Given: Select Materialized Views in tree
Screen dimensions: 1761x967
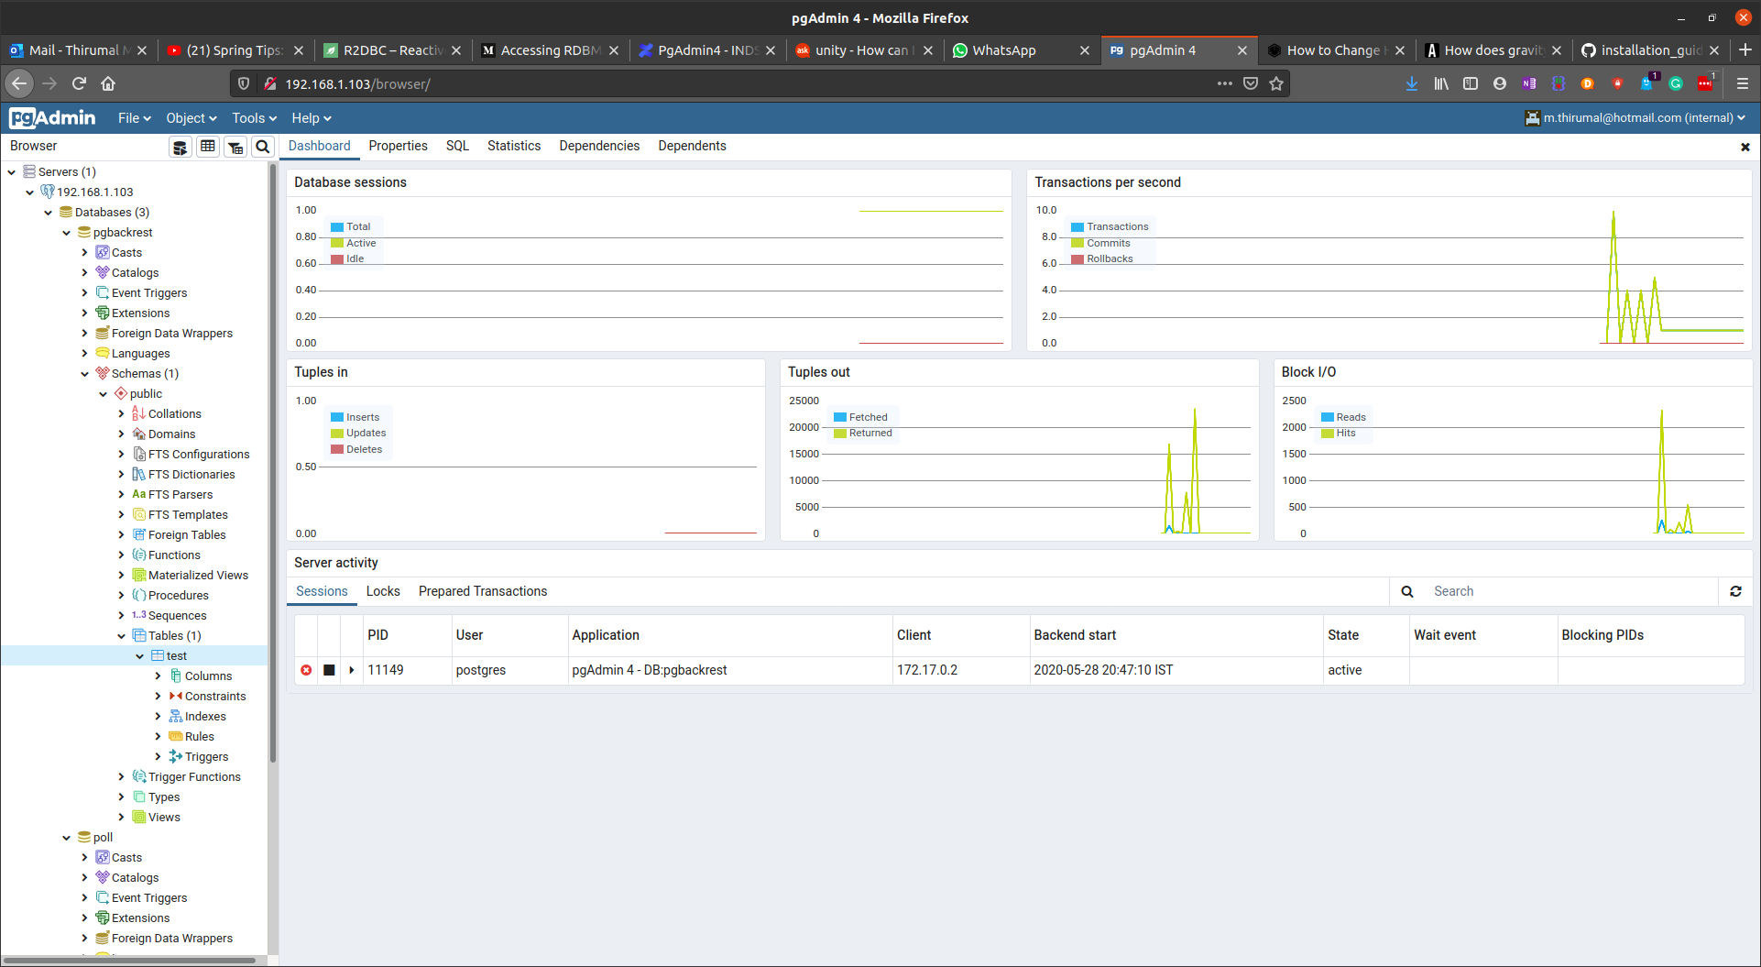Looking at the screenshot, I should (198, 575).
